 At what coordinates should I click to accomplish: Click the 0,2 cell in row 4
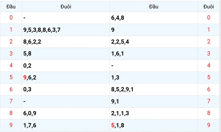(28, 65)
